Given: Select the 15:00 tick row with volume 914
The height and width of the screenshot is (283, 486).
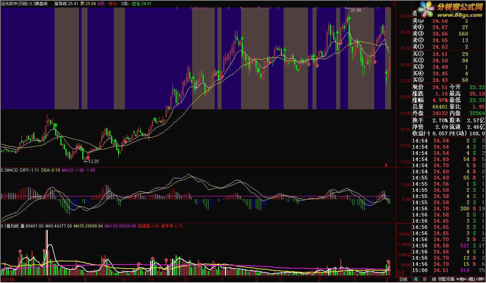Looking at the screenshot, I should (449, 270).
